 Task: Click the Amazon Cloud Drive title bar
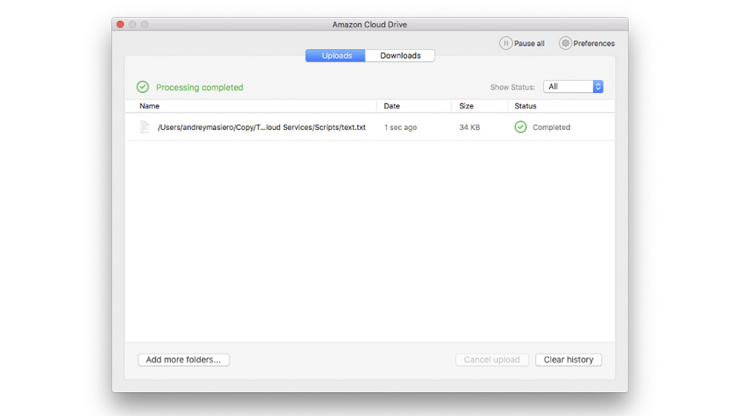coord(369,25)
